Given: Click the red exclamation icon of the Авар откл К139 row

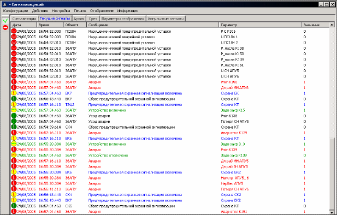Looking at the screenshot, I should tap(14, 133).
